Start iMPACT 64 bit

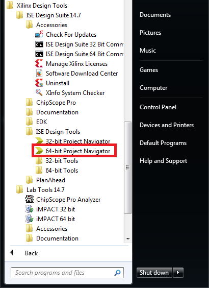tap(50, 219)
